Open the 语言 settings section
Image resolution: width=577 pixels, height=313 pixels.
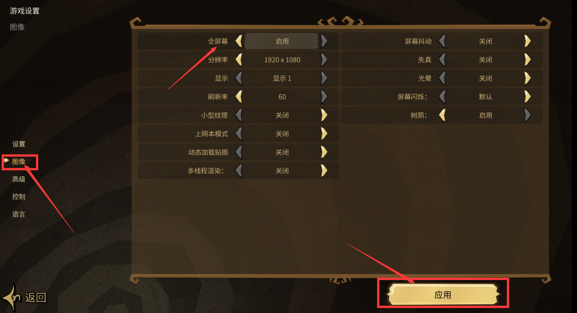pos(19,214)
